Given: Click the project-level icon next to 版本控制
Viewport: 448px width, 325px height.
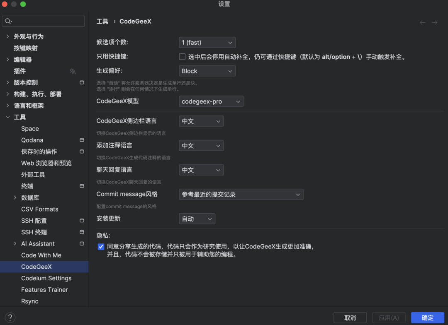Looking at the screenshot, I should tap(82, 83).
